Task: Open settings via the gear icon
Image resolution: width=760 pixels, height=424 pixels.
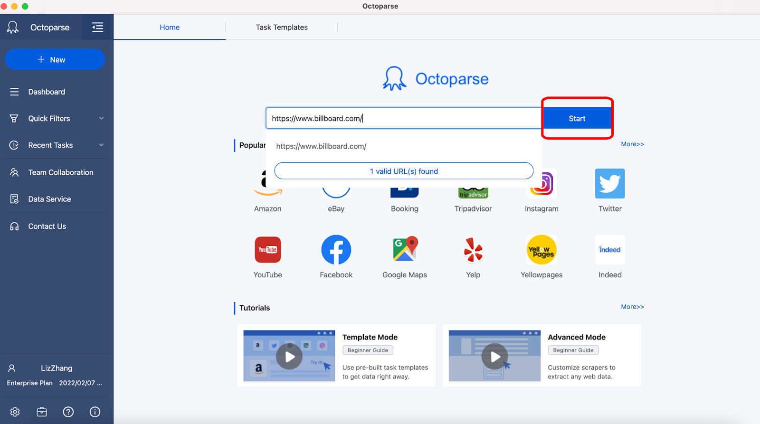Action: pos(15,412)
